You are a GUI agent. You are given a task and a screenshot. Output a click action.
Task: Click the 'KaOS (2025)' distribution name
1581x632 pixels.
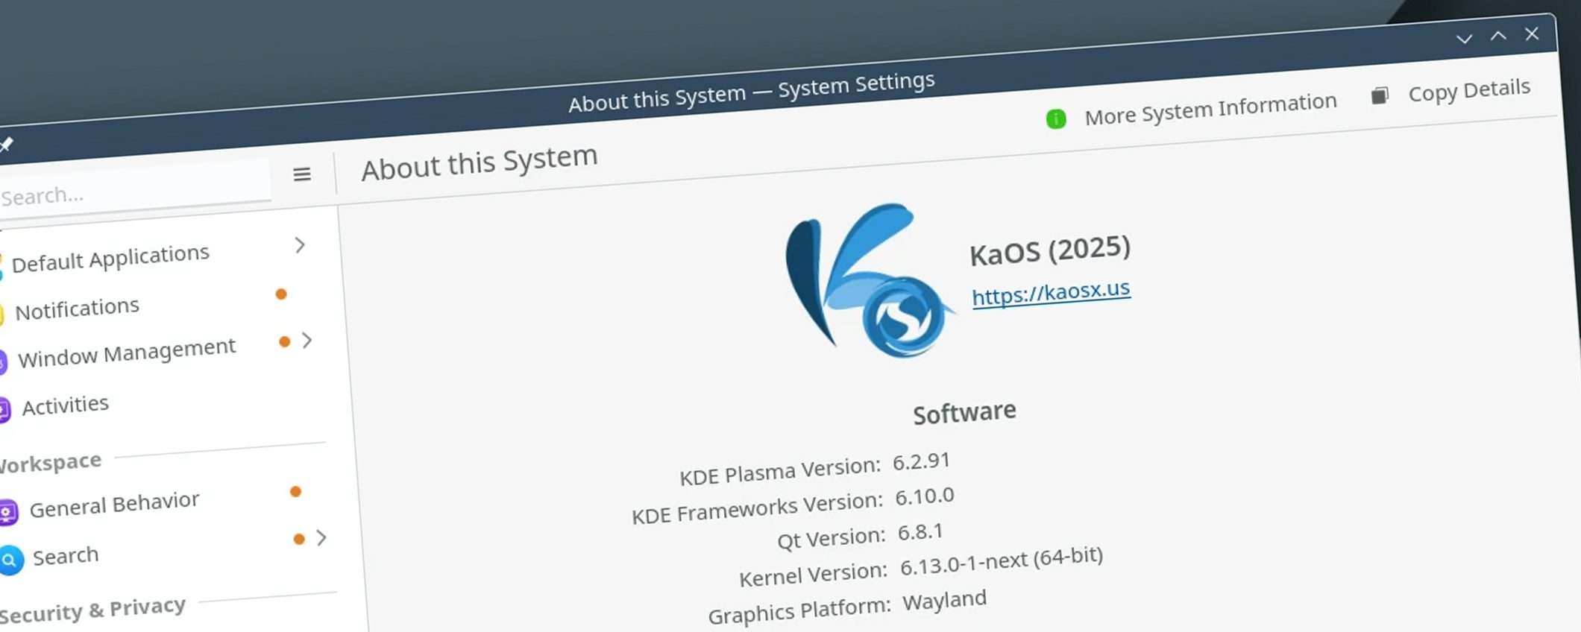point(1050,250)
